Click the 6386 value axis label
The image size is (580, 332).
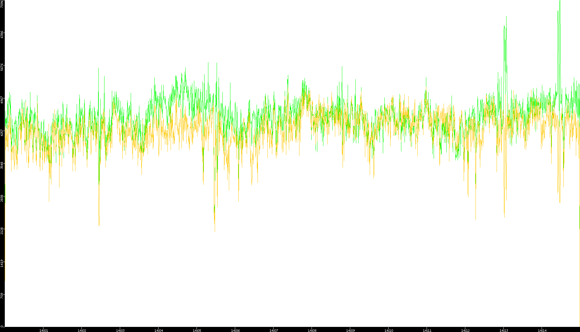[x=2, y=35]
